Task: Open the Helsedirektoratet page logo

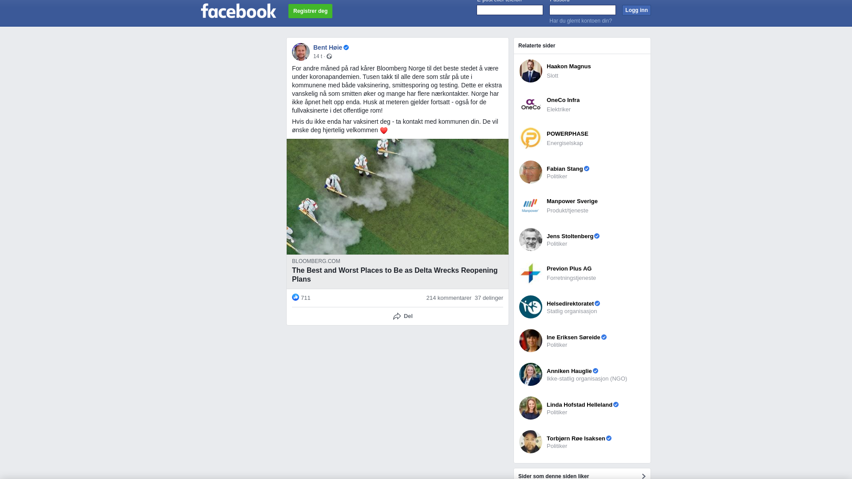Action: [x=531, y=307]
